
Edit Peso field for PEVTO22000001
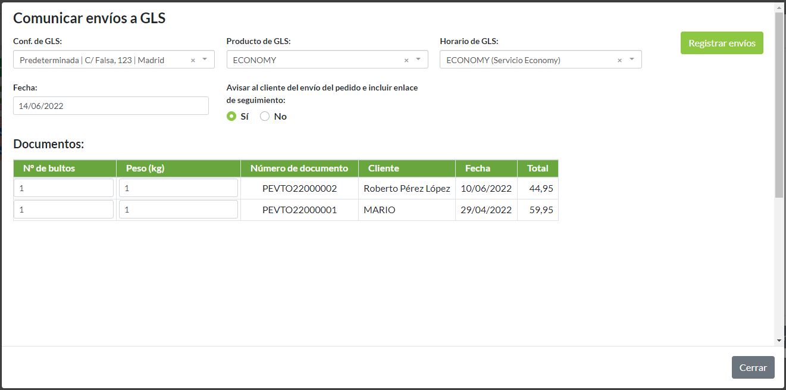click(178, 210)
